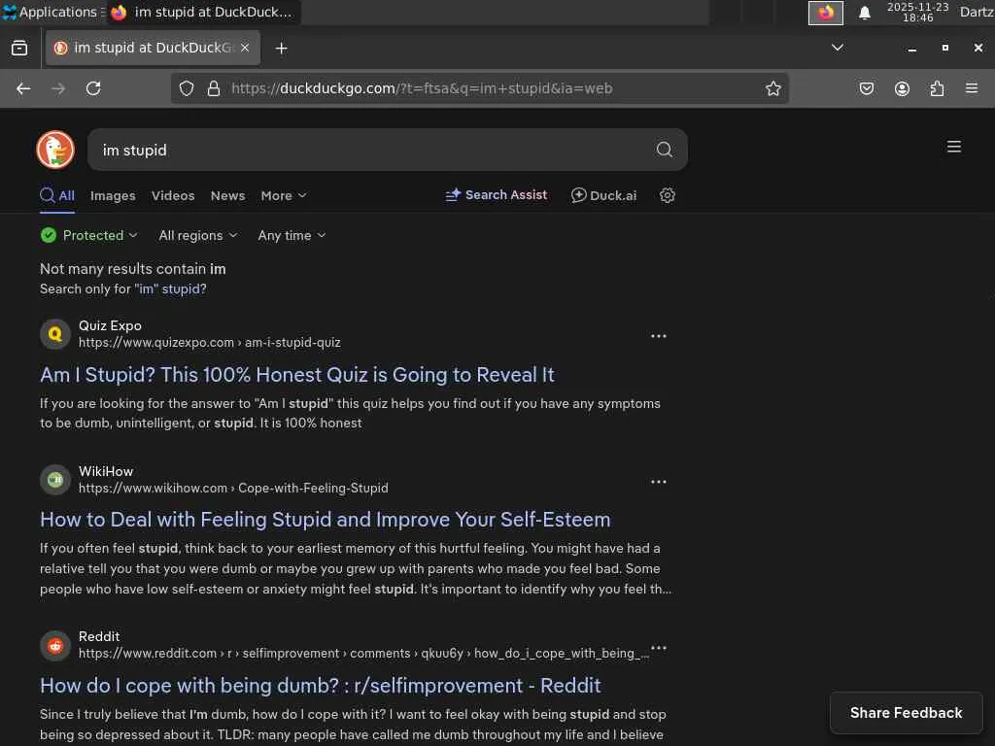Click the WikiHow favicon
Viewport: 995px width, 746px height.
click(55, 480)
